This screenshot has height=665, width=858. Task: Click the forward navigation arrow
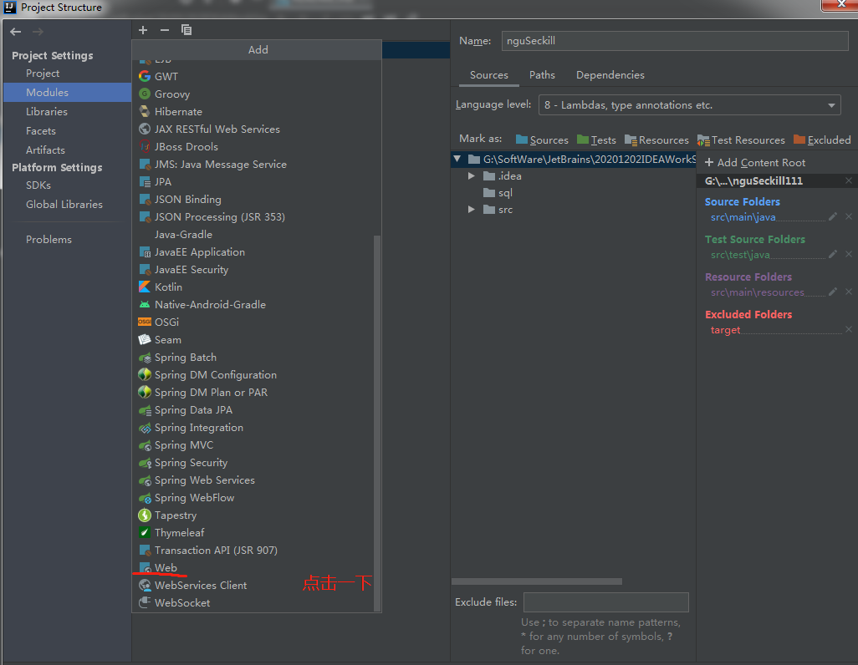[x=38, y=32]
